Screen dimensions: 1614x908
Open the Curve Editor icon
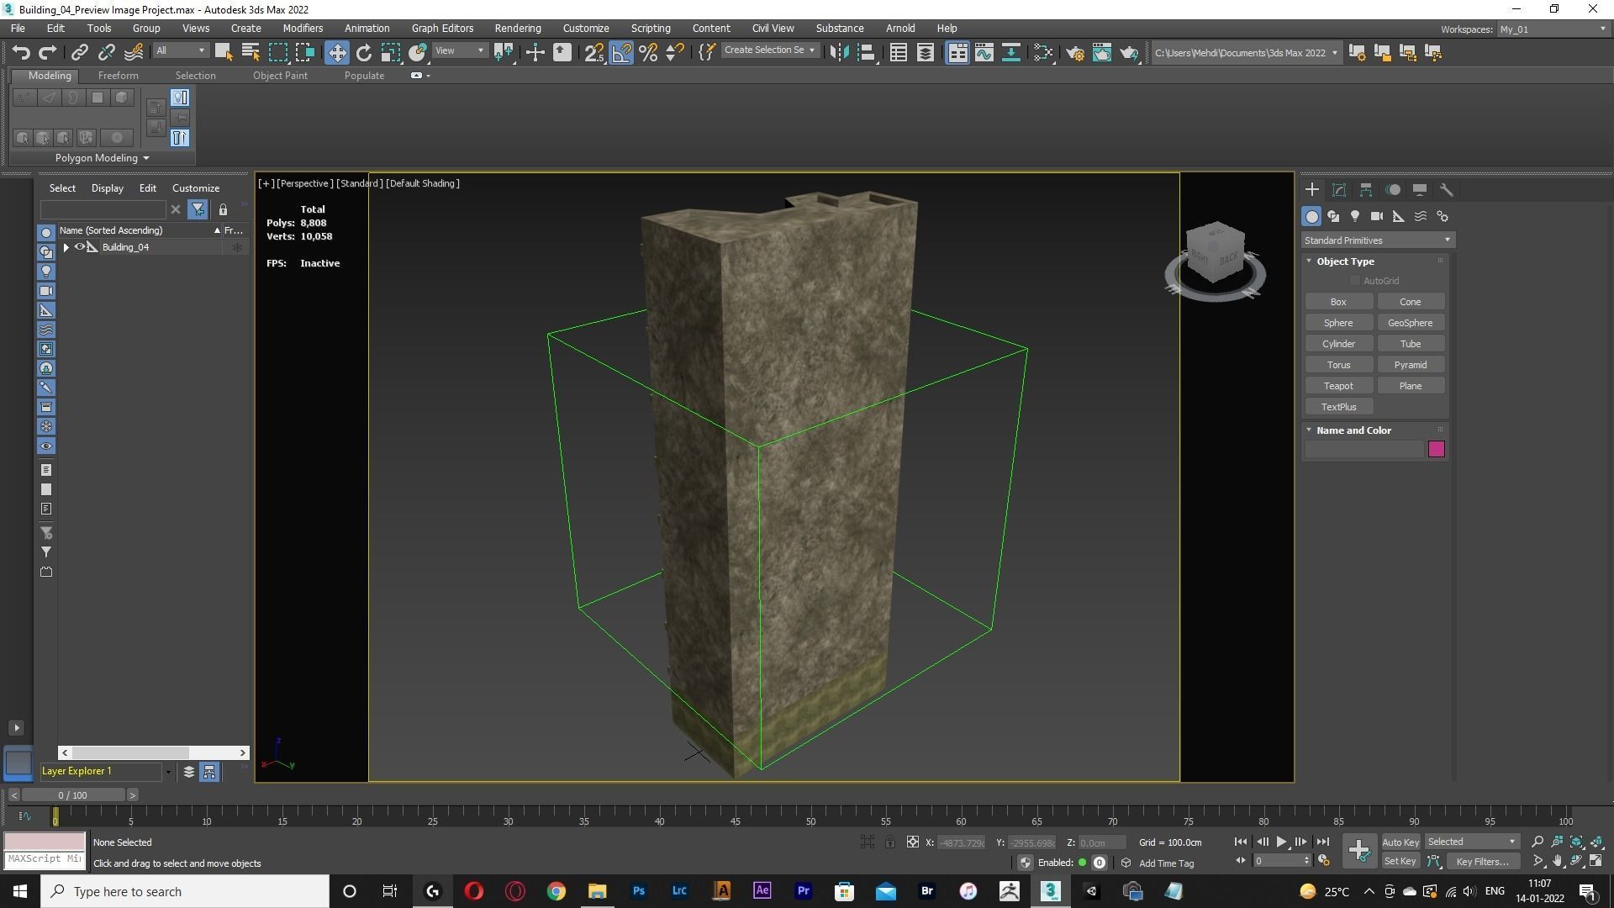(x=984, y=52)
